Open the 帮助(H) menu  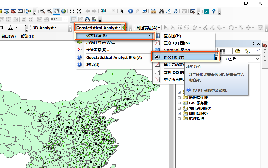tap(28, 36)
